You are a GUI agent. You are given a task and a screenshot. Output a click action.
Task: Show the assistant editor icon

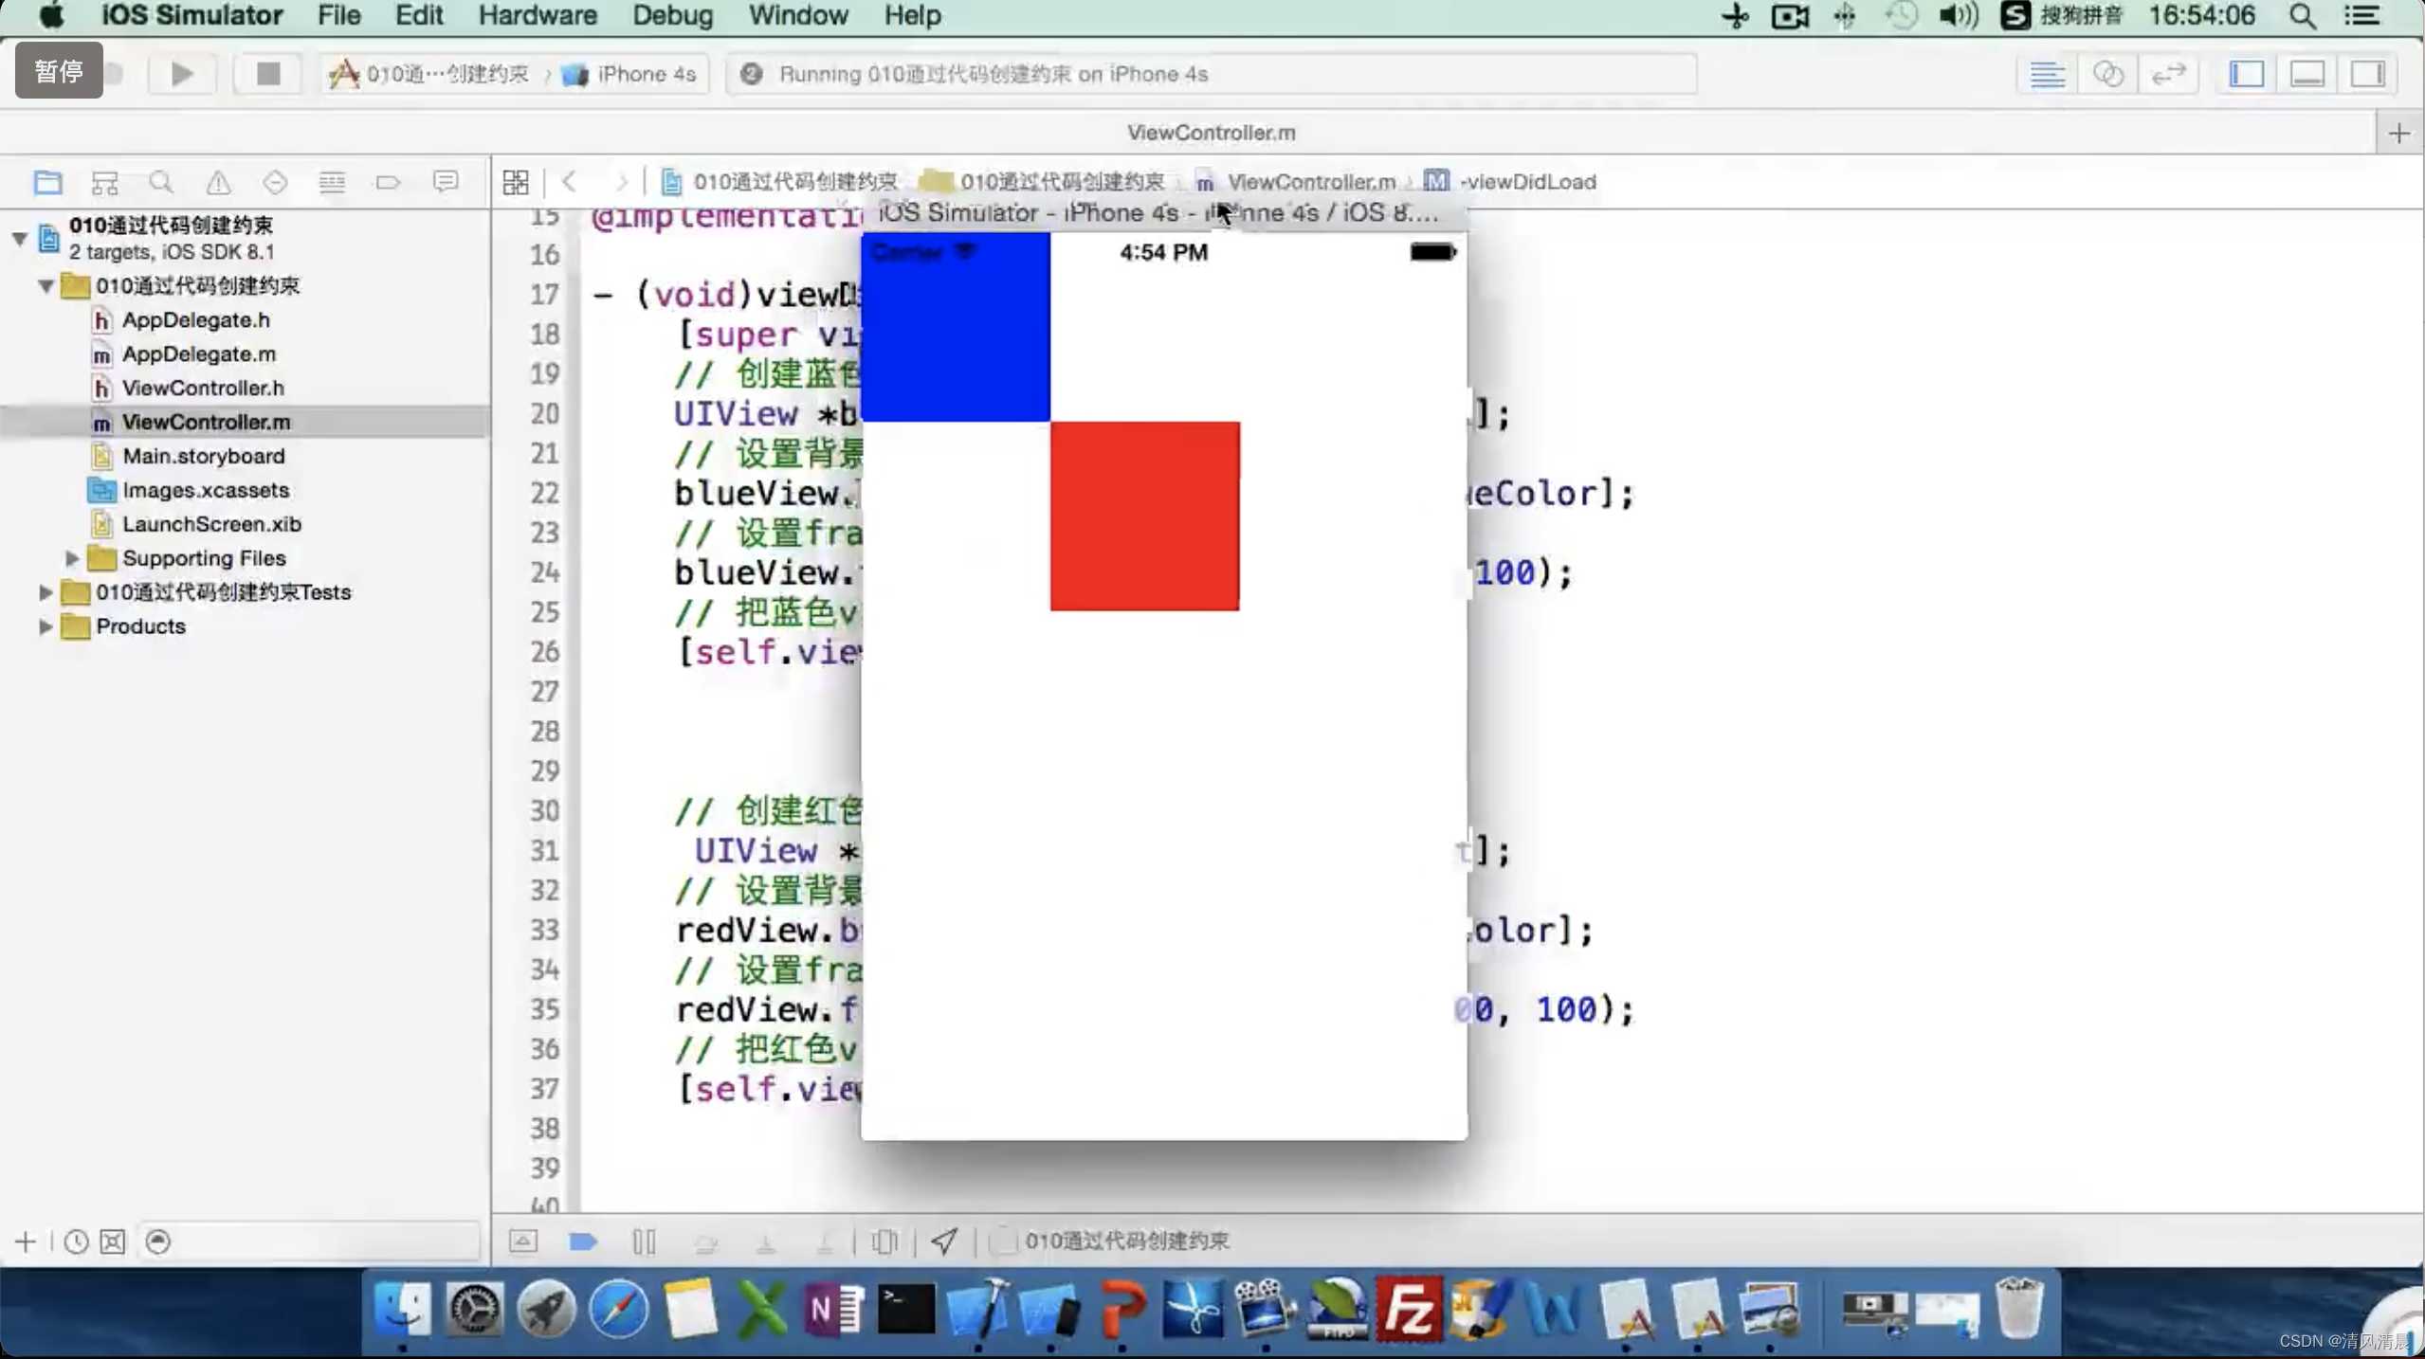(2107, 74)
